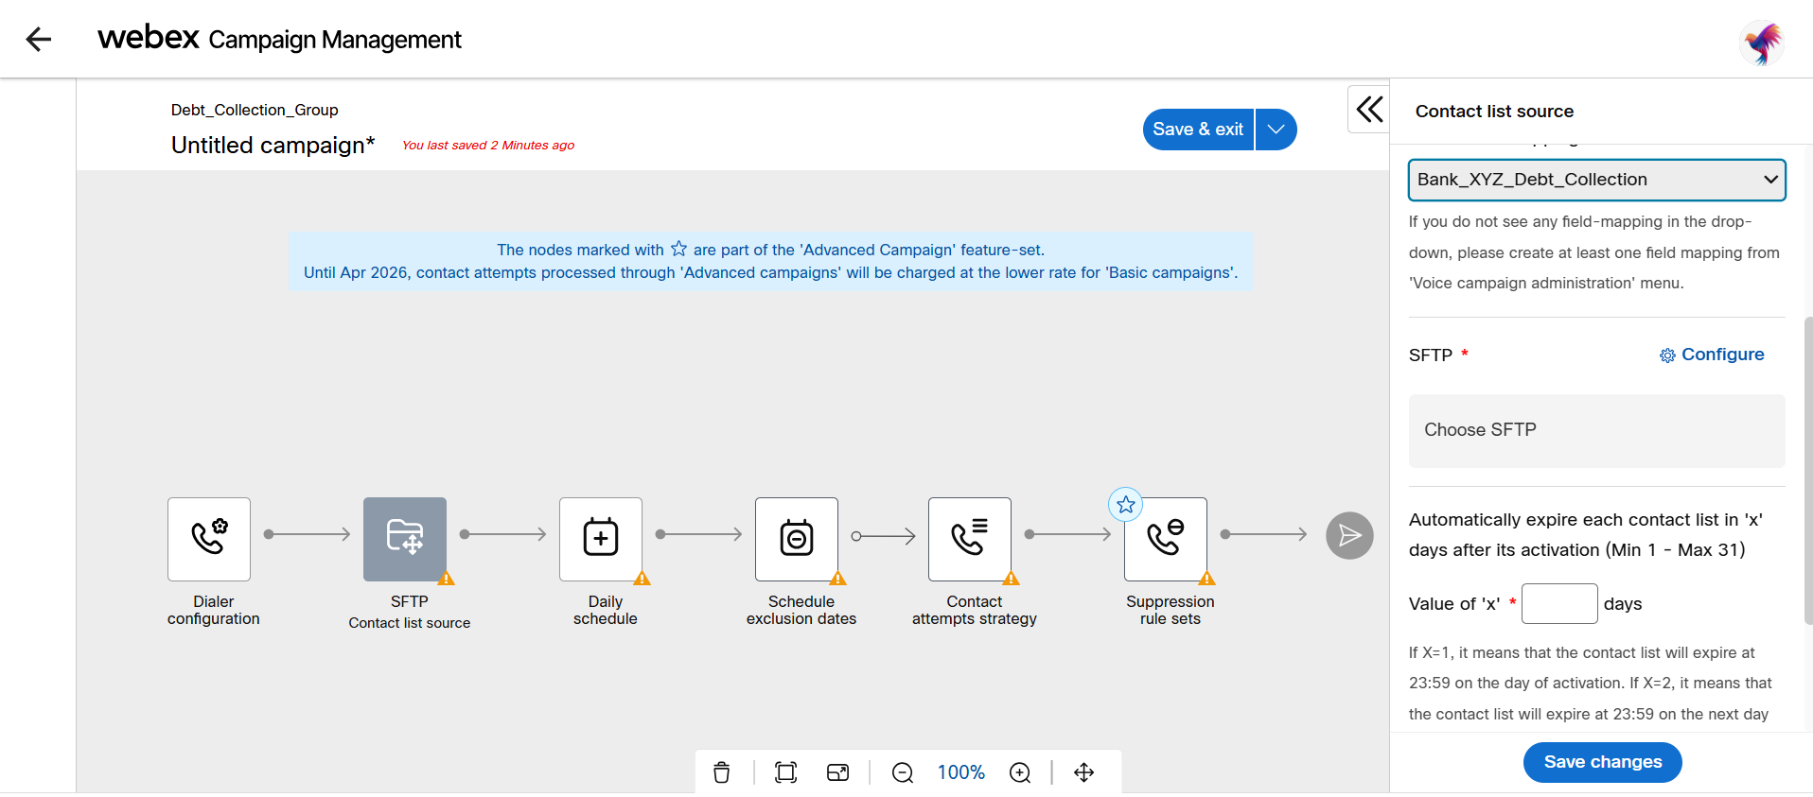1813x797 pixels.
Task: Collapse the Contact list source panel
Action: 1369,109
